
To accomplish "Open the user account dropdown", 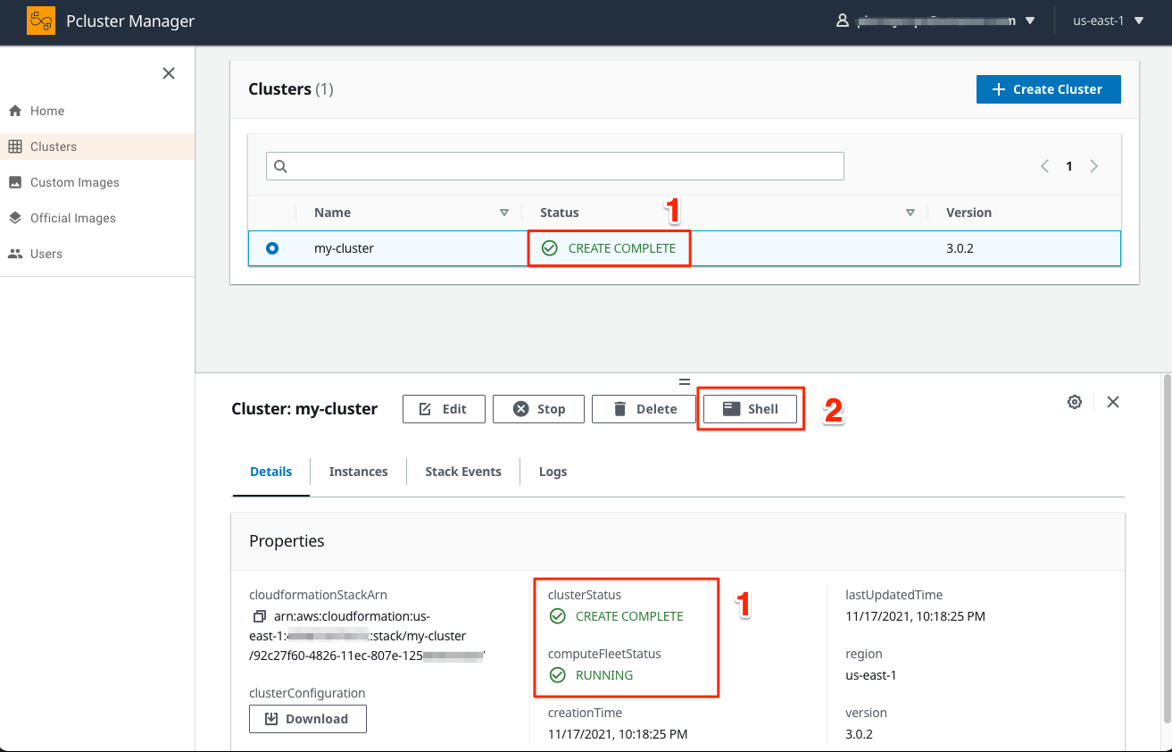I will [x=935, y=21].
